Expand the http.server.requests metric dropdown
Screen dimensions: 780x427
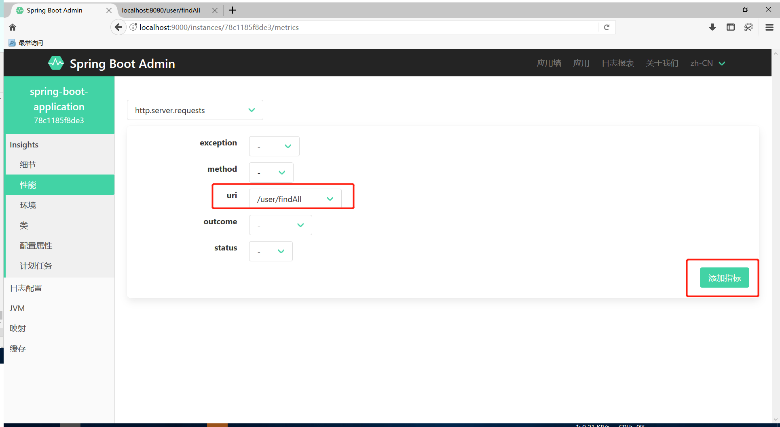195,110
